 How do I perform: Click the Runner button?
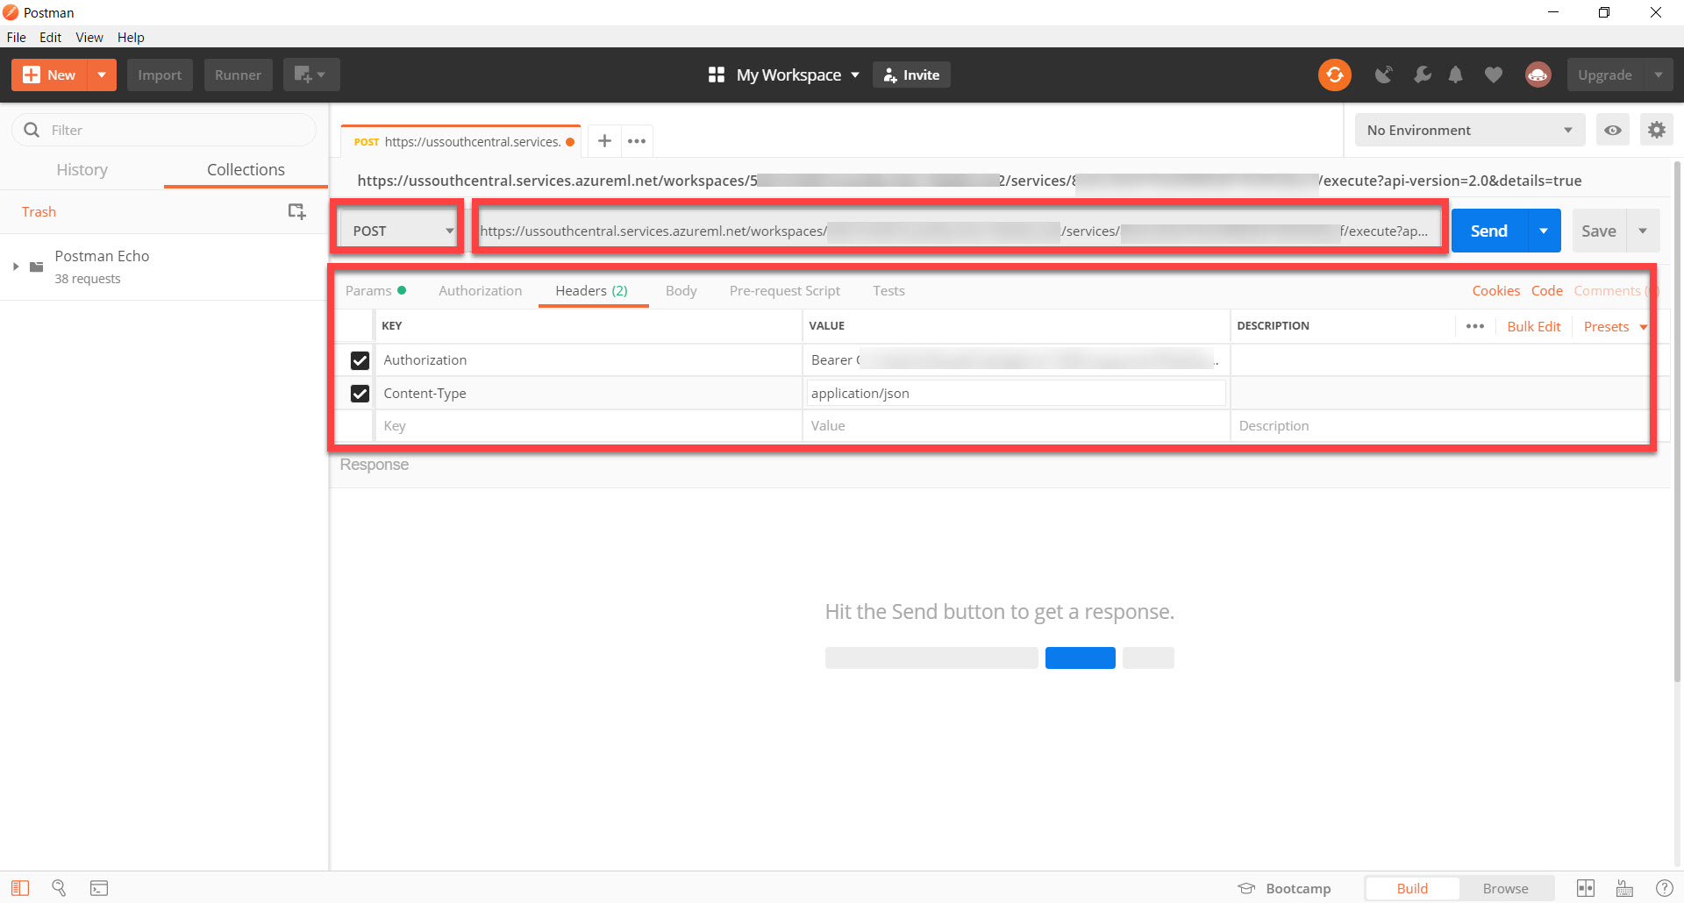(x=238, y=75)
